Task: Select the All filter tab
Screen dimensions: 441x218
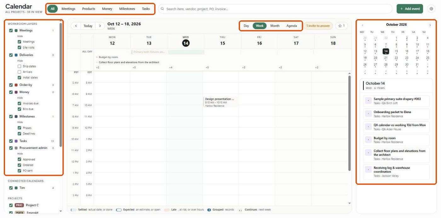Action: coord(52,9)
